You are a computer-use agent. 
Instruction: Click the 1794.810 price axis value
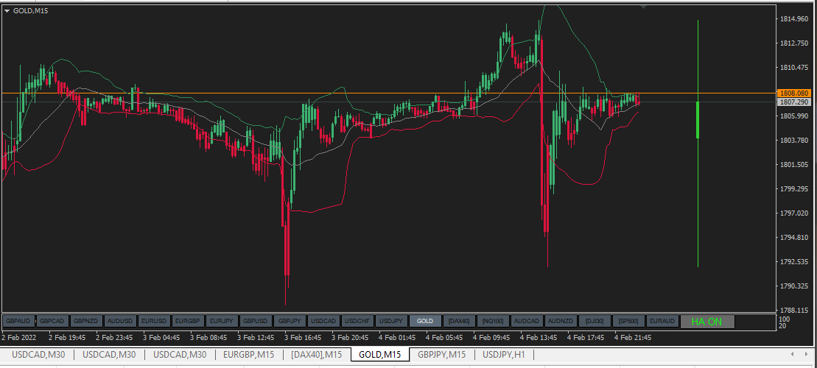793,237
